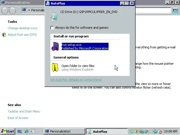Image resolution: width=180 pixels, height=135 pixels.
Task: Click the search icon in Personalization window
Action: (x=175, y=10)
